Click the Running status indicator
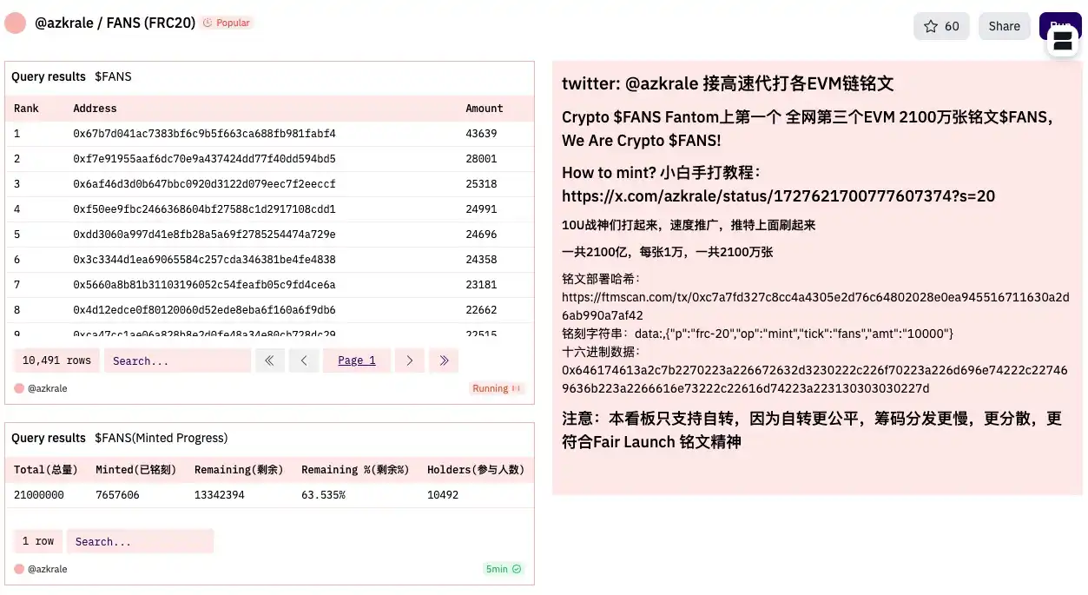 (497, 388)
